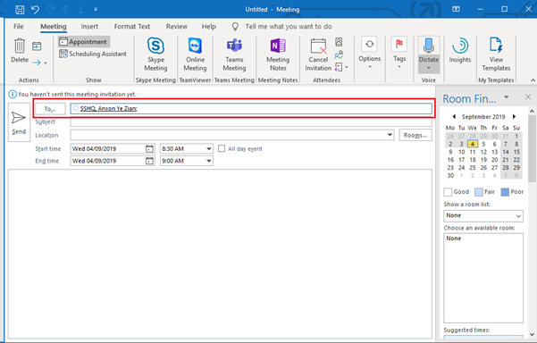Go to previous month in Room Finder
The height and width of the screenshot is (343, 537).
click(454, 117)
